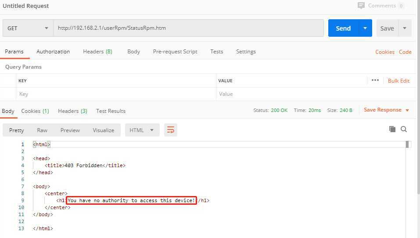Click the Bulk Edit link

[x=398, y=80]
